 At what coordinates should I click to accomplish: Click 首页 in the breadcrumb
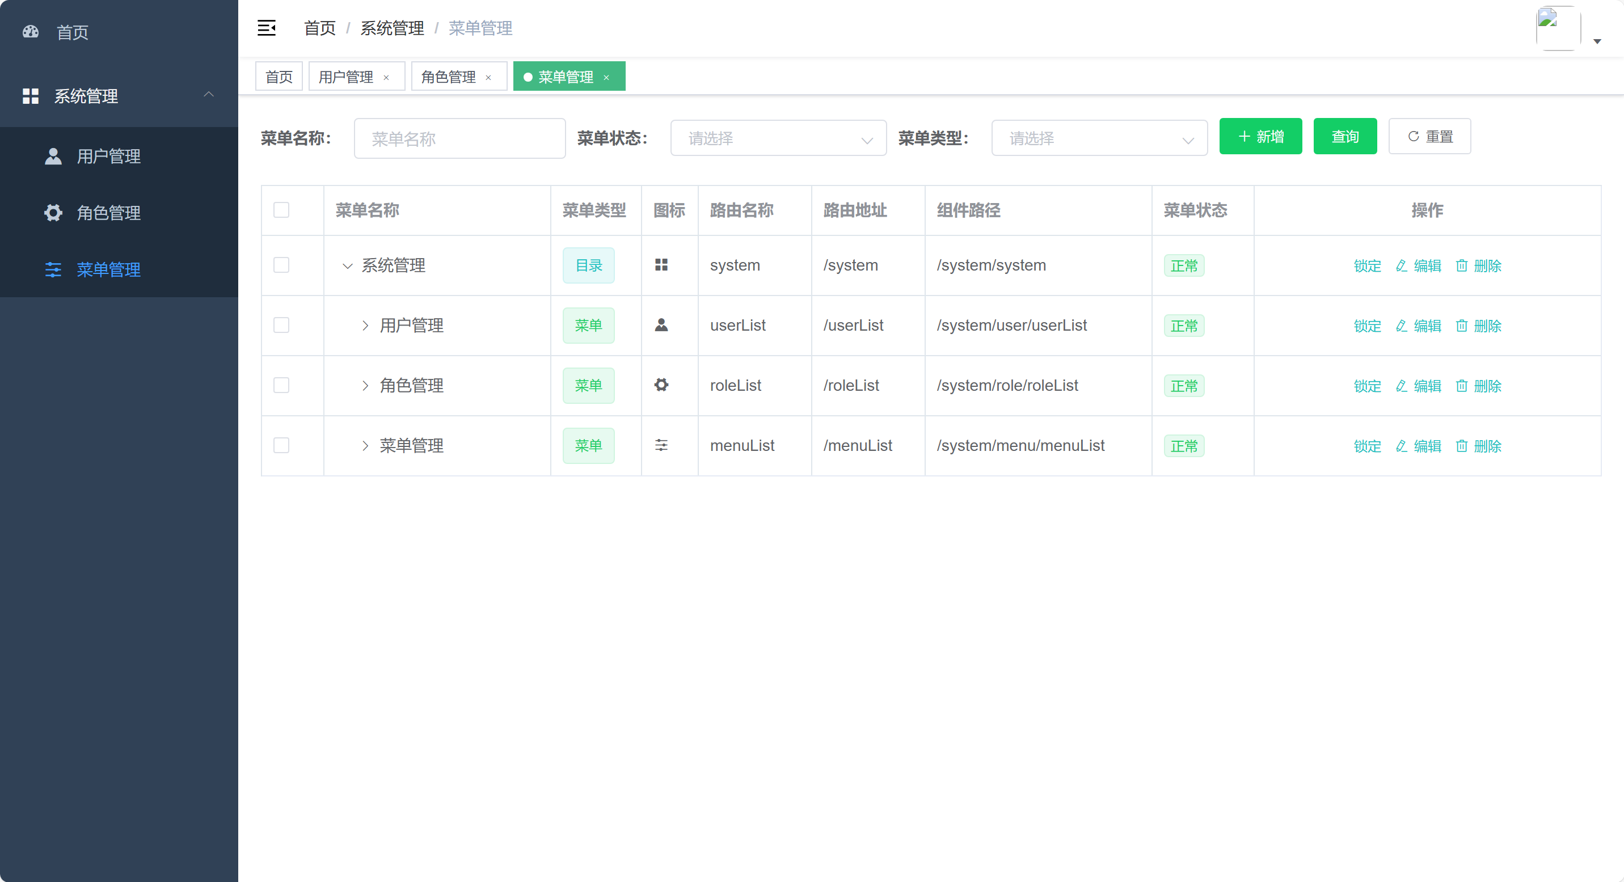click(x=319, y=28)
